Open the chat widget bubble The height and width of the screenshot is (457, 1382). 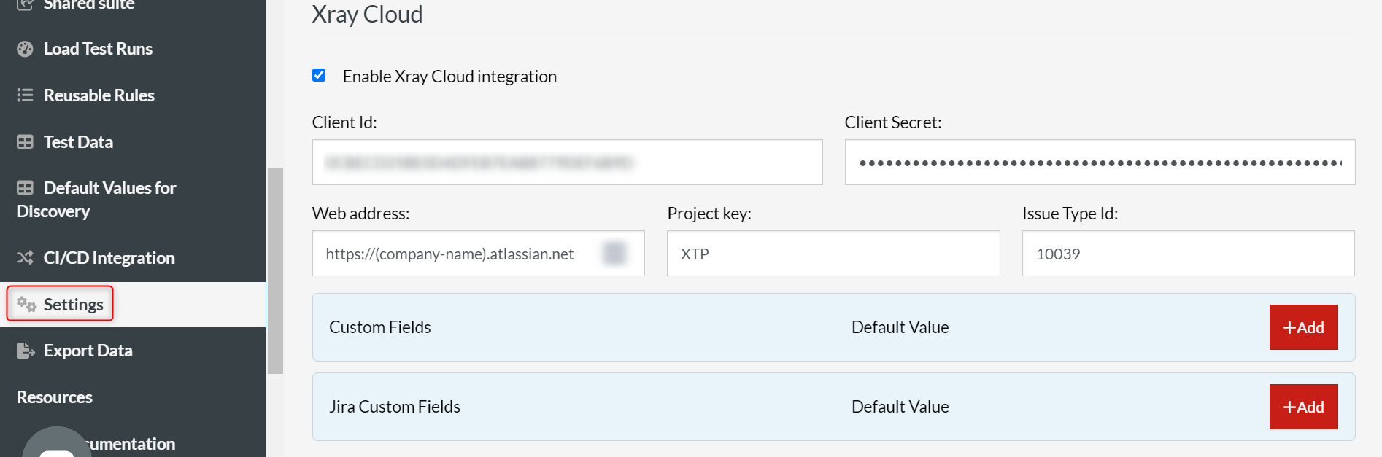pyautogui.click(x=56, y=445)
